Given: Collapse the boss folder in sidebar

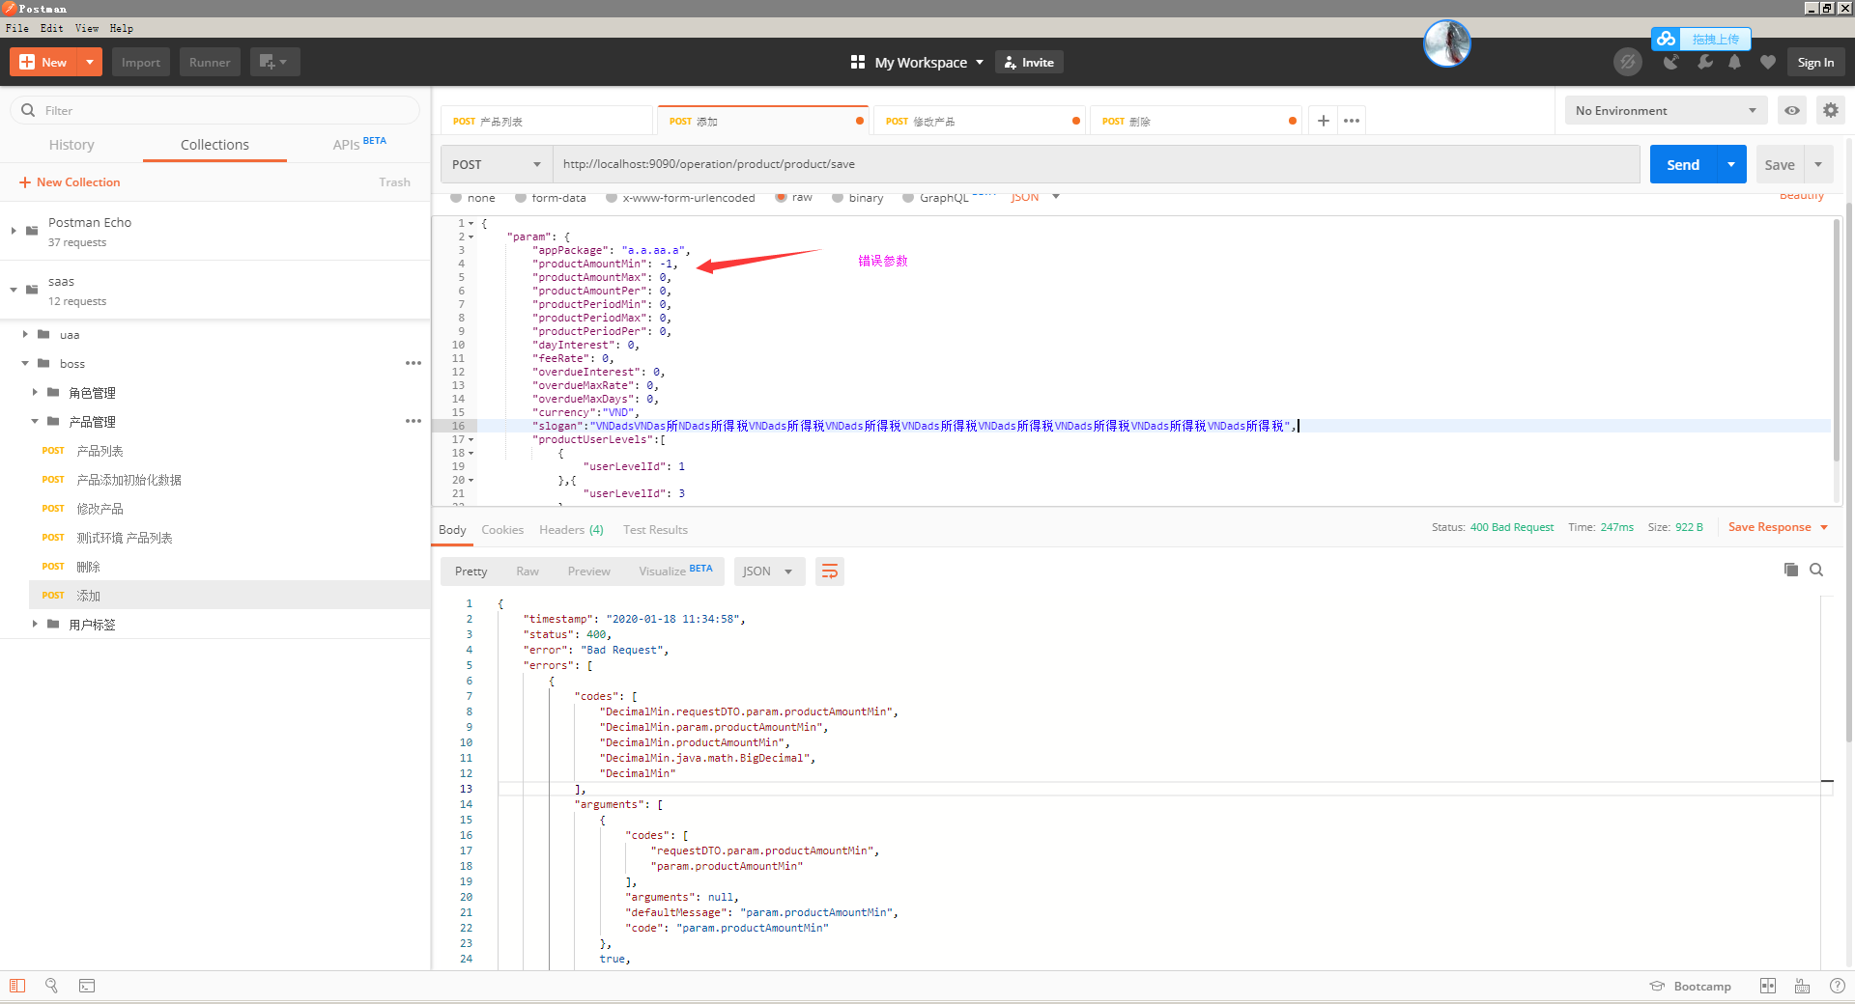Looking at the screenshot, I should point(25,363).
